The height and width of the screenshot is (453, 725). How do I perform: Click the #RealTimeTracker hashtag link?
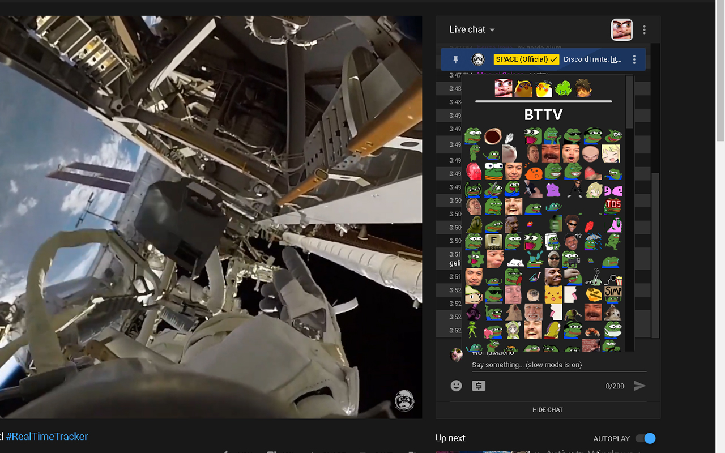click(x=47, y=437)
